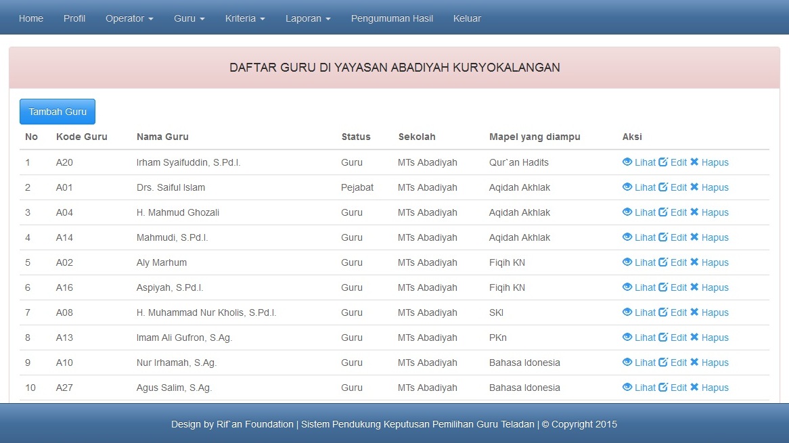Expand the Laporan dropdown menu
Image resolution: width=789 pixels, height=443 pixels.
[x=307, y=18]
